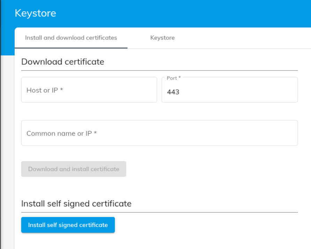Click the 443 value in Port field
The image size is (311, 249).
[173, 92]
